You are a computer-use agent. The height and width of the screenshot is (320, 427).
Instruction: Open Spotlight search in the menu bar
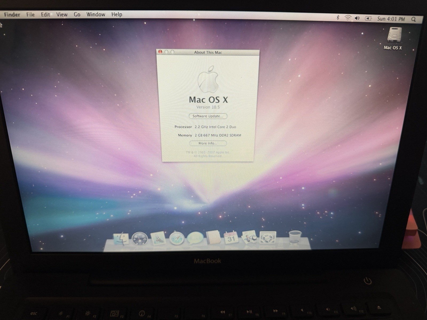413,19
